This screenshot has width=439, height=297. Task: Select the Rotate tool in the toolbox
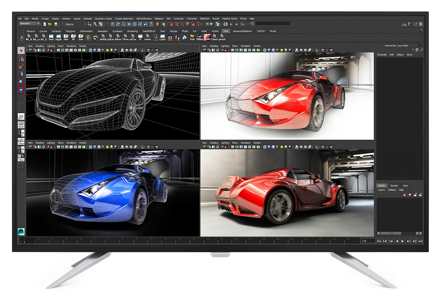pos(21,82)
